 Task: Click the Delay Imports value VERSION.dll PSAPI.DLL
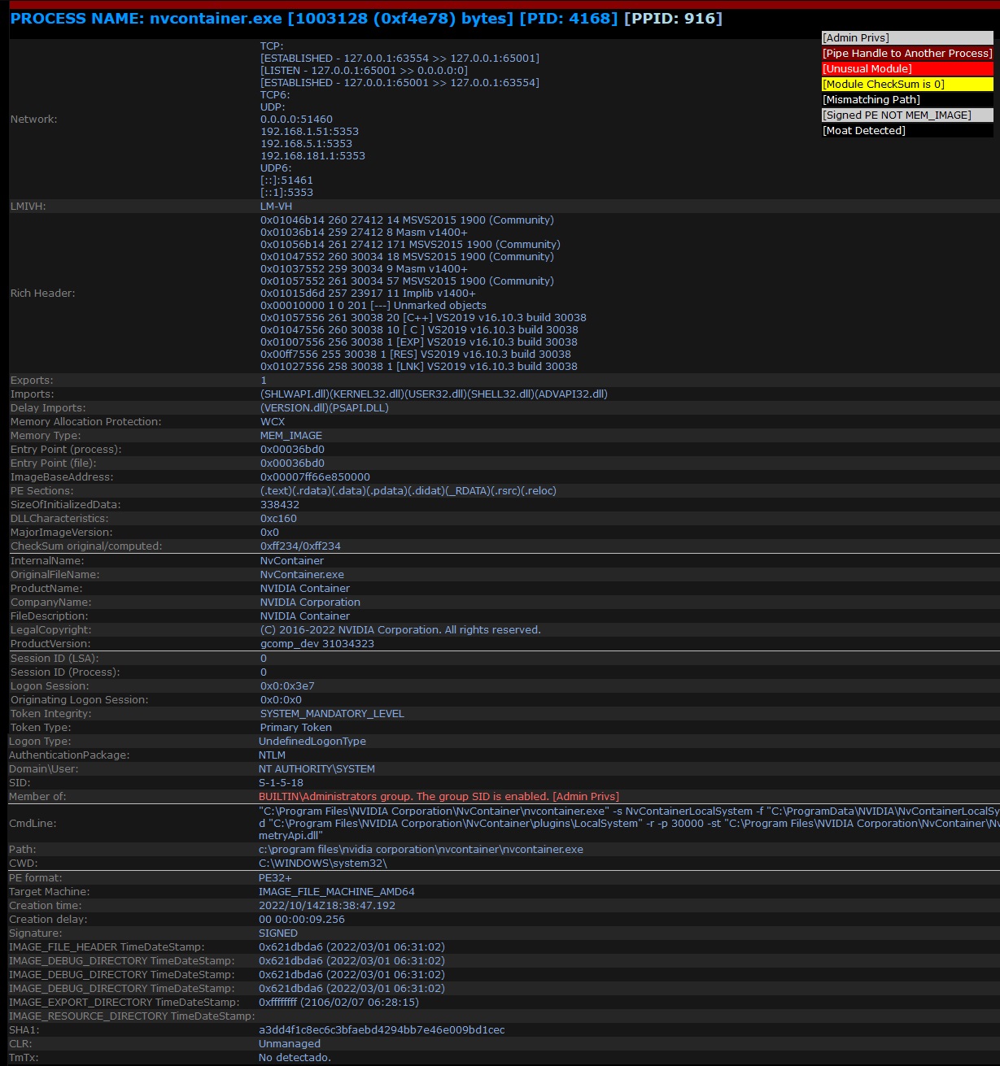pyautogui.click(x=325, y=408)
